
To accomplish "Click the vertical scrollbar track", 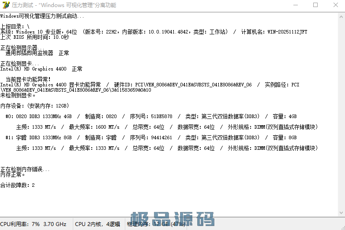I will pyautogui.click(x=341, y=115).
